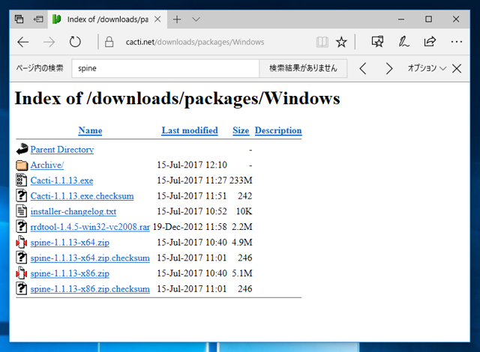The height and width of the screenshot is (352, 480).
Task: Download spine-1.1.13-x86.zip
Action: [x=70, y=273]
